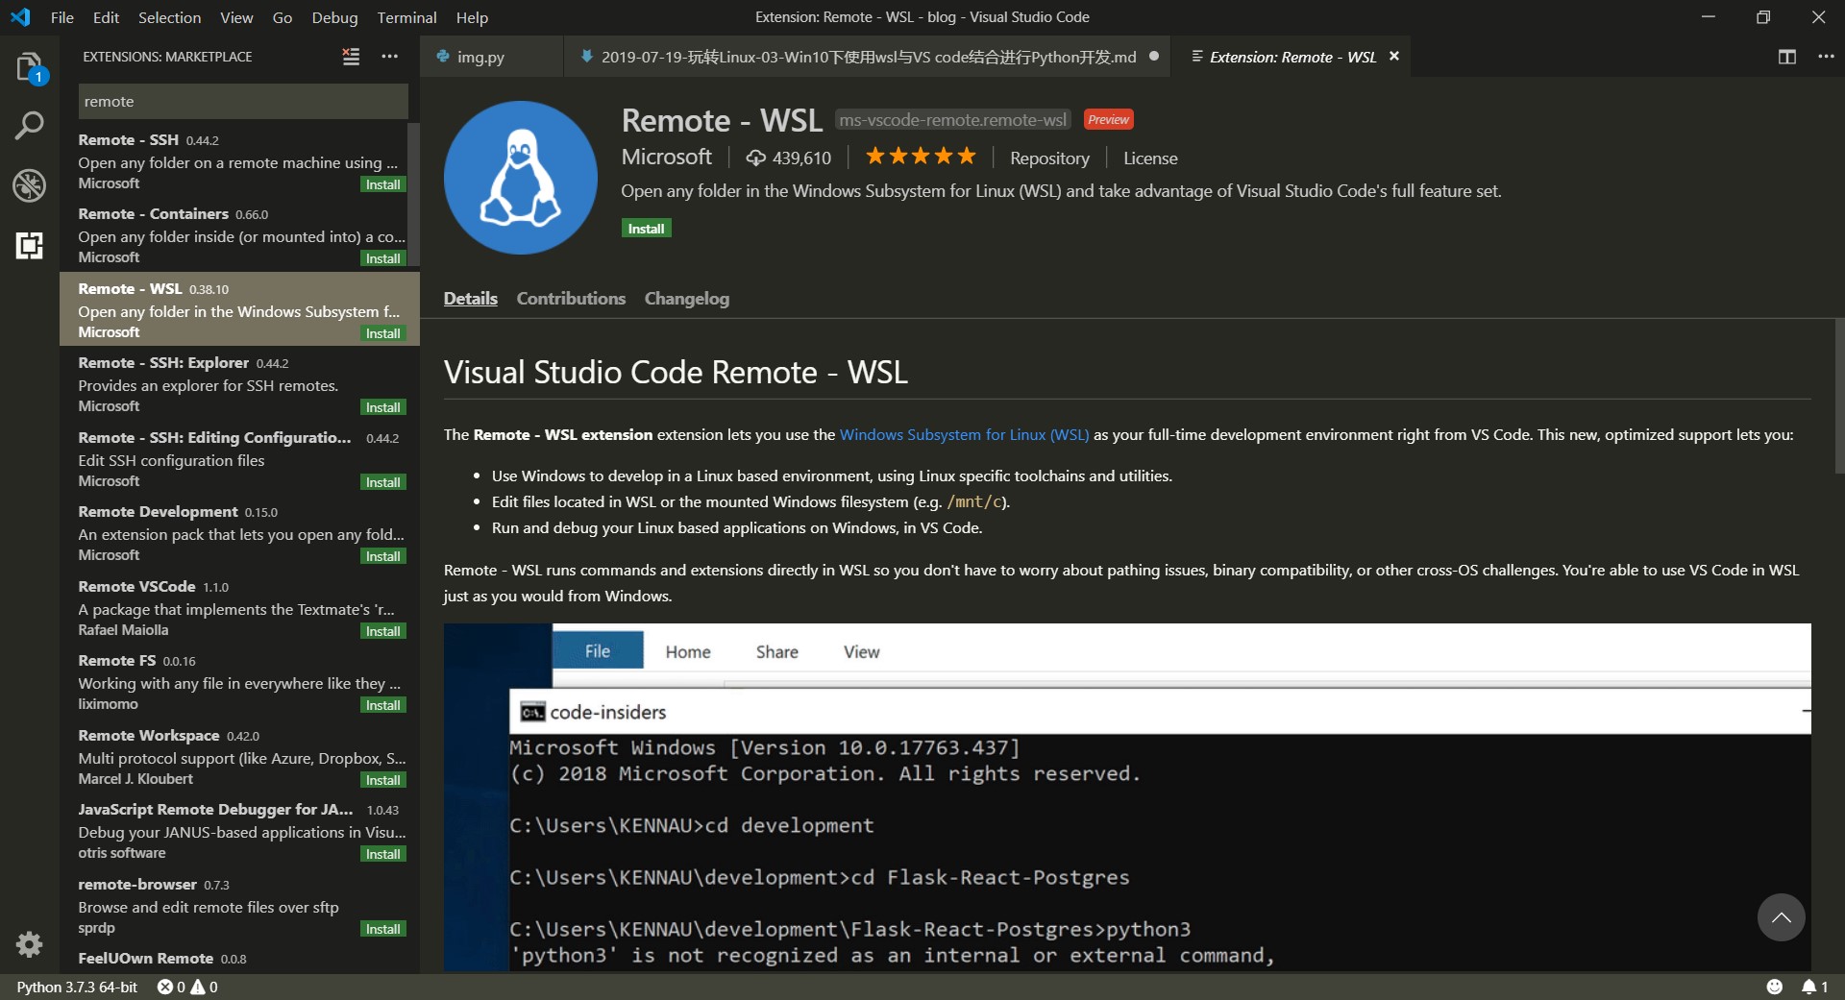Show errors and warnings in the status bar
This screenshot has width=1845, height=1000.
tap(187, 987)
